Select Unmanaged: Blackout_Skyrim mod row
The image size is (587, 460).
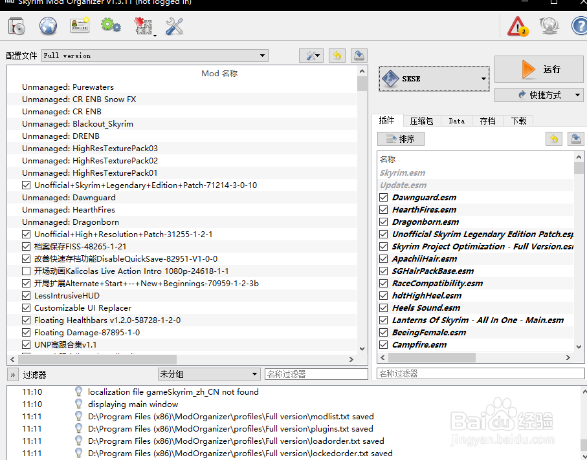click(x=182, y=123)
